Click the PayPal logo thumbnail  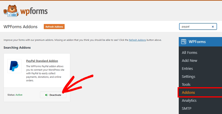(14, 66)
